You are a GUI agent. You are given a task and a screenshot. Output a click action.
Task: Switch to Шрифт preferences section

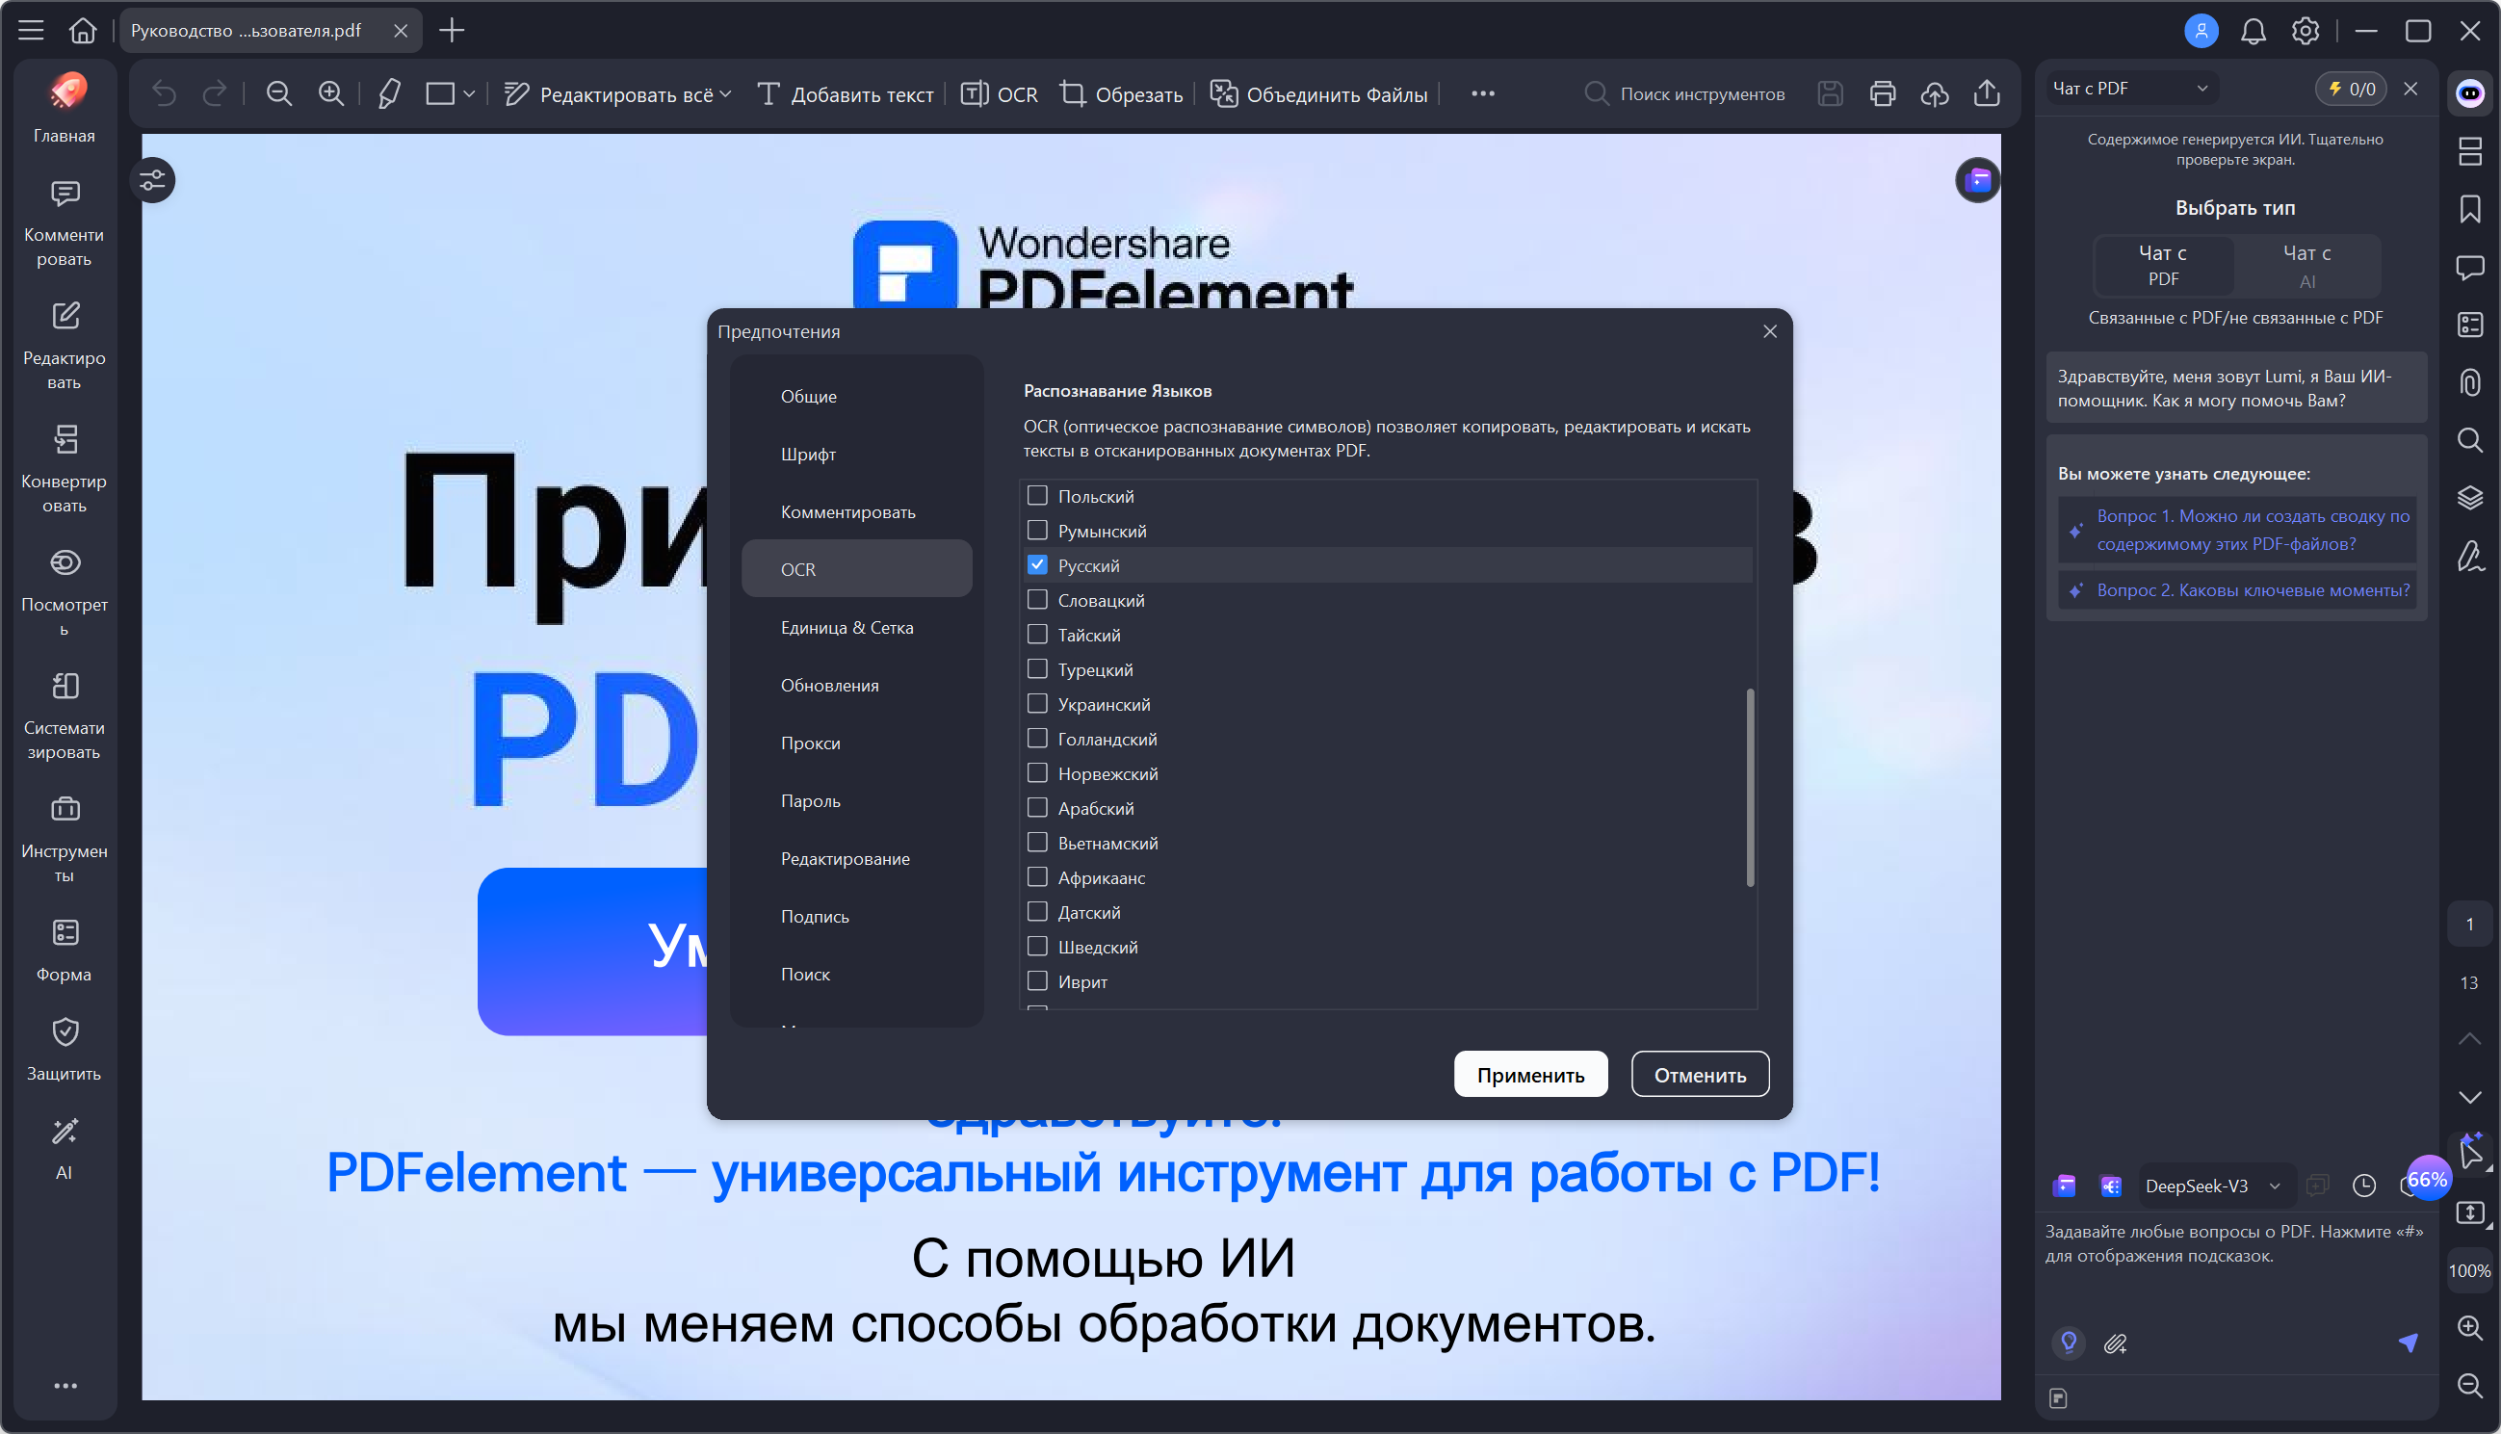pyautogui.click(x=807, y=454)
